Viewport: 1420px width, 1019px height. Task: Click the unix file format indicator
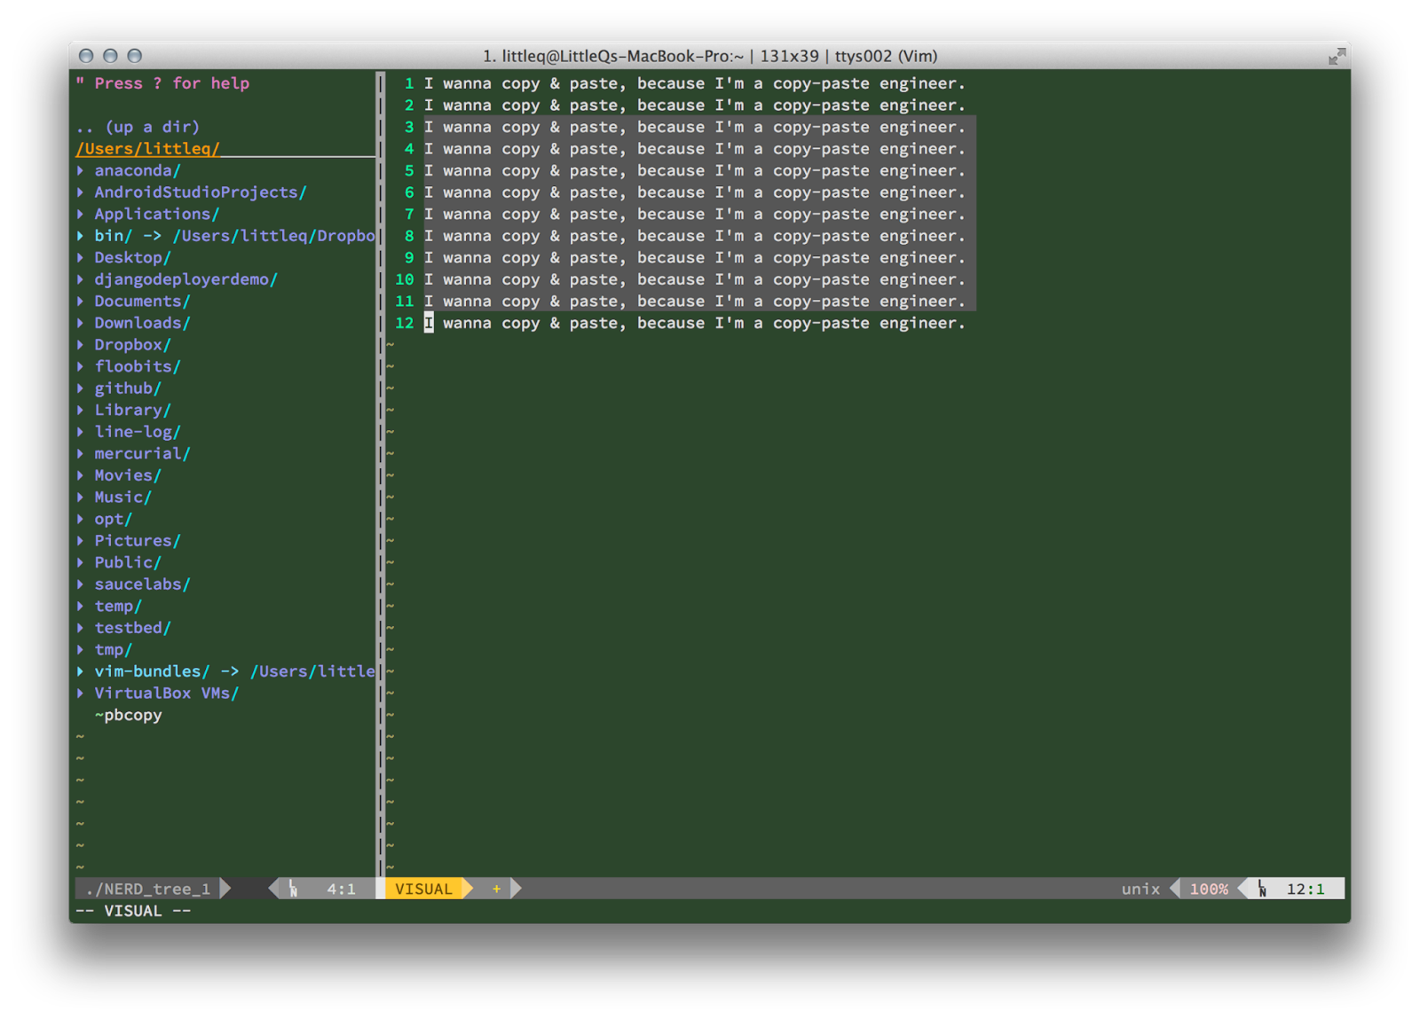pos(1140,889)
